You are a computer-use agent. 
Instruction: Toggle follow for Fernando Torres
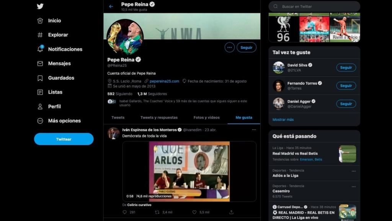(346, 86)
